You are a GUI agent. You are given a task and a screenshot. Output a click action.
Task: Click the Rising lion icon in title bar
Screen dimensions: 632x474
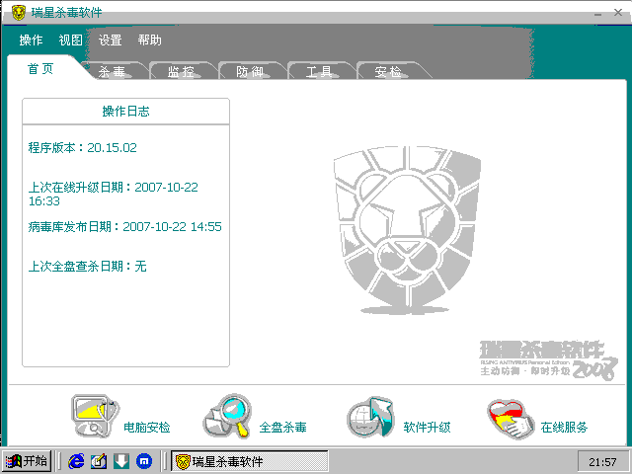click(19, 13)
